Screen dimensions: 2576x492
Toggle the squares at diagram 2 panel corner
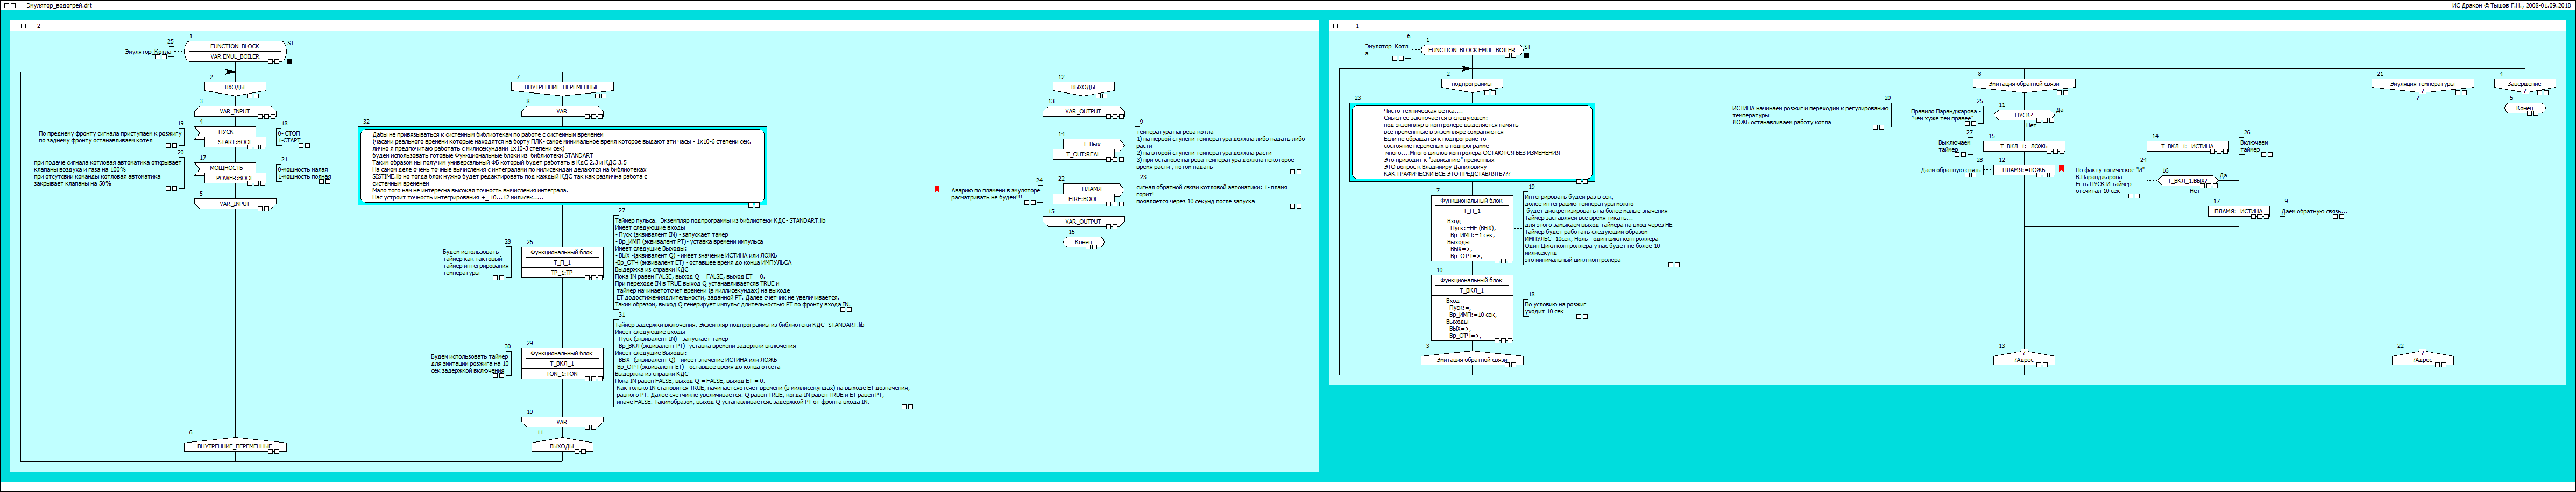pyautogui.click(x=21, y=26)
